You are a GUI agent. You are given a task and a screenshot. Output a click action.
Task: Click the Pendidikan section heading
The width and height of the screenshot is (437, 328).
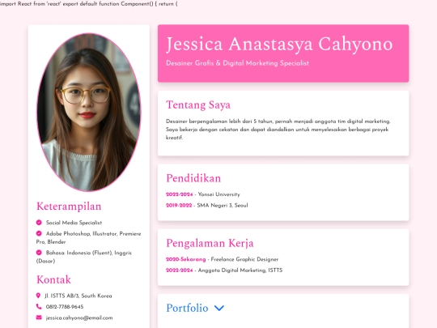coord(193,178)
